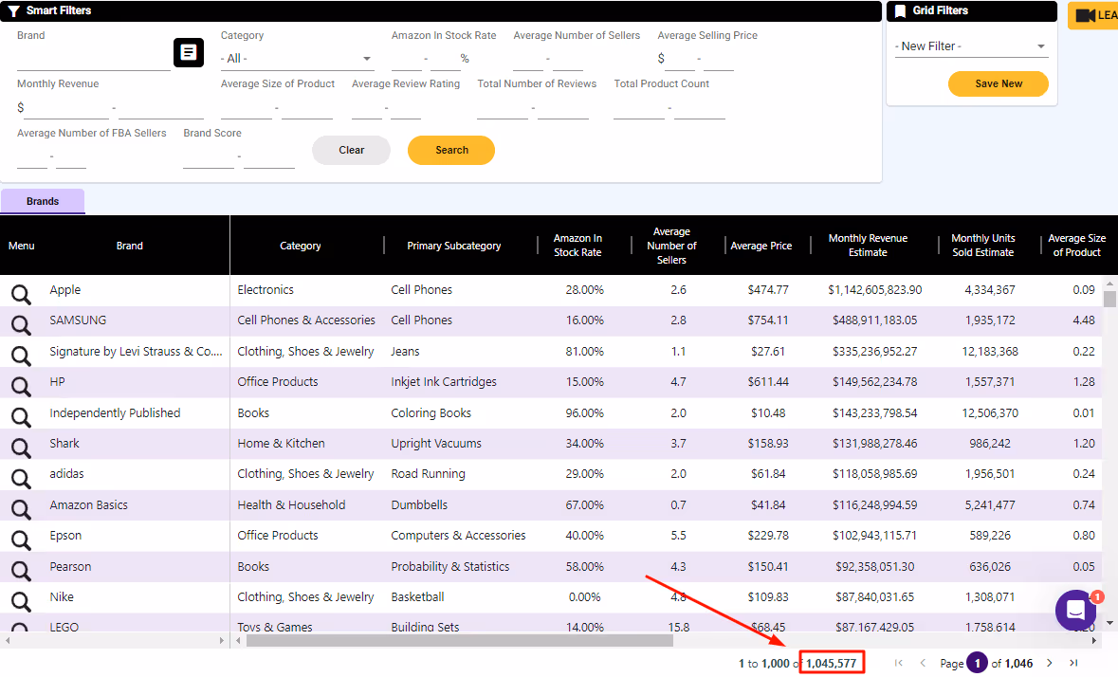The height and width of the screenshot is (677, 1118).
Task: Click the magnifier icon for Nike
Action: [21, 601]
